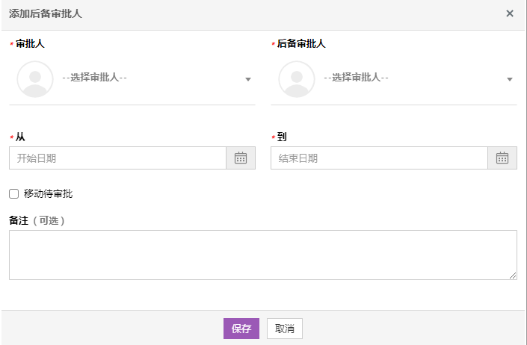Grab the 备注 textarea resize handle
This screenshot has height=345, width=527.
(x=514, y=276)
